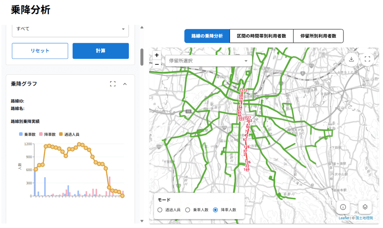Open the map info panel

tap(343, 207)
